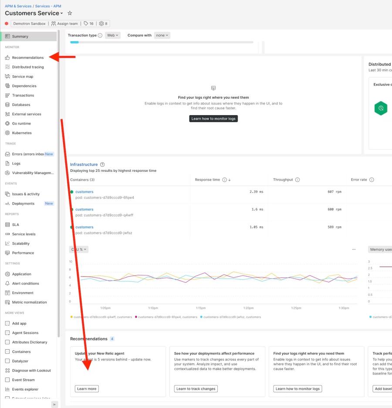
Task: Click the yellow q4wff legend swatch
Action: pyautogui.click(x=71, y=317)
